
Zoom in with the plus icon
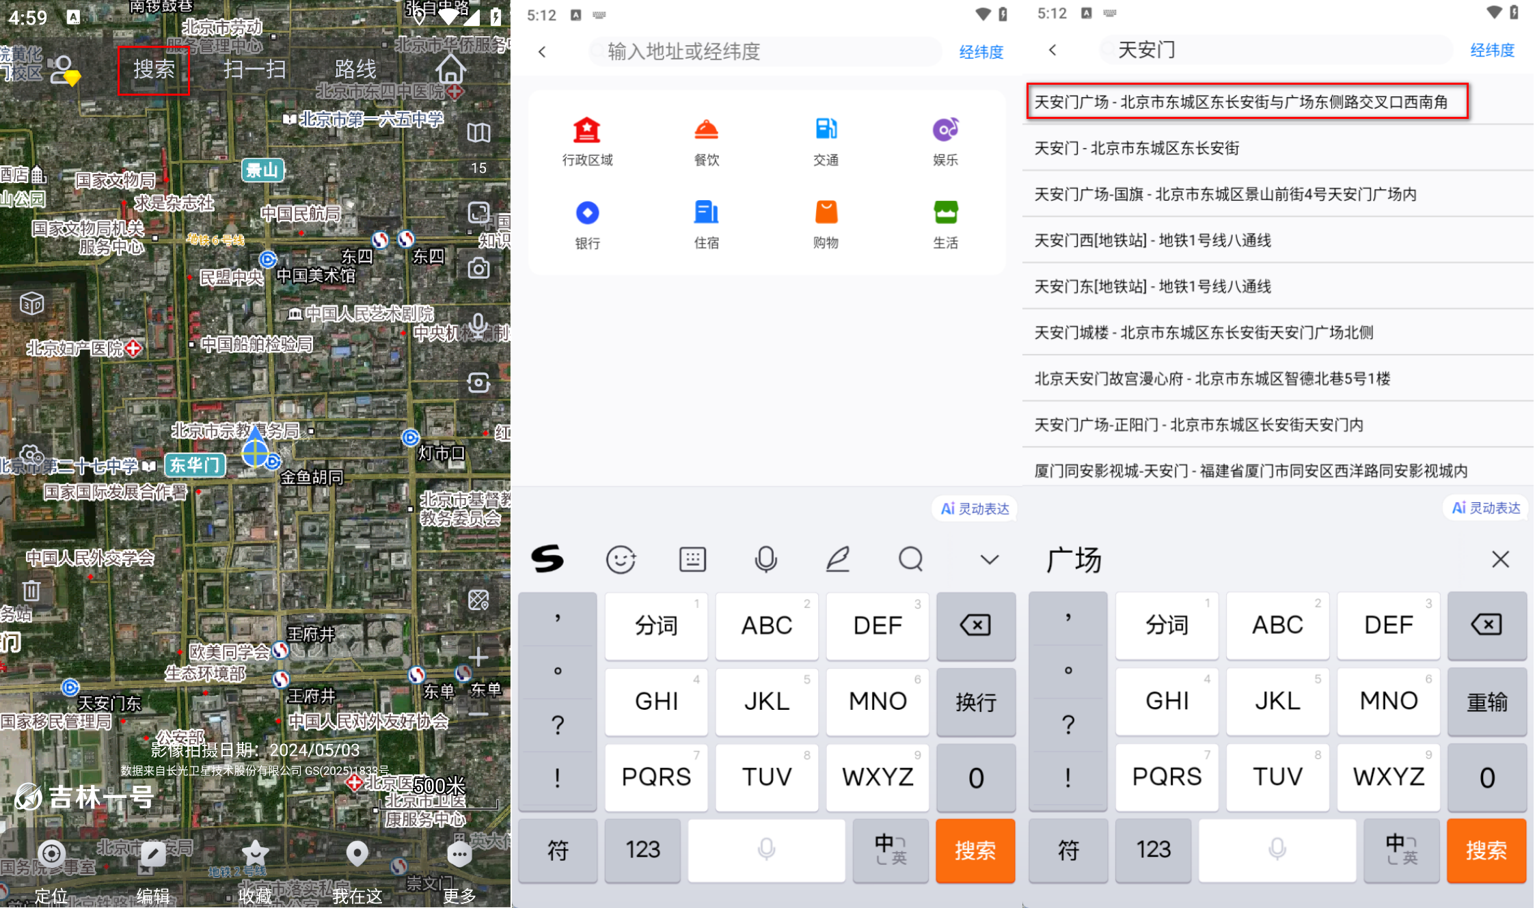[478, 657]
